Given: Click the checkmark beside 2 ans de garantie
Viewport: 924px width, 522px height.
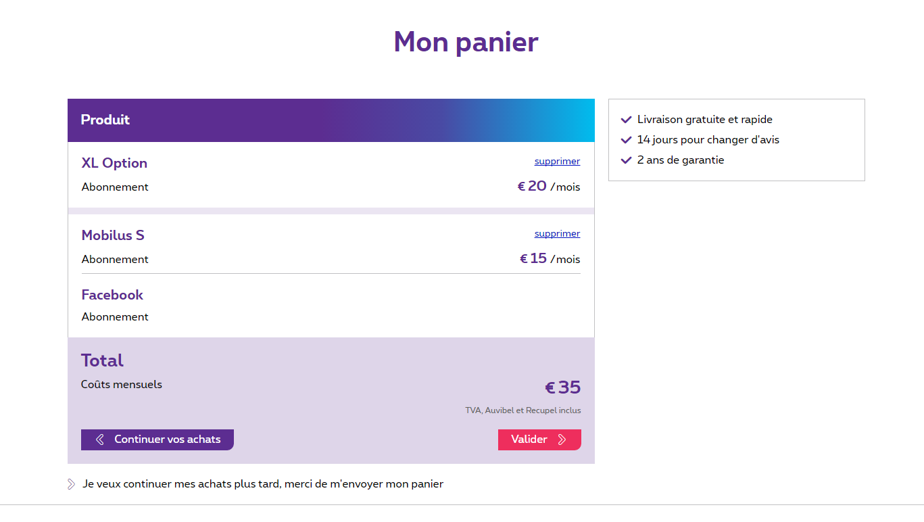Looking at the screenshot, I should point(626,160).
